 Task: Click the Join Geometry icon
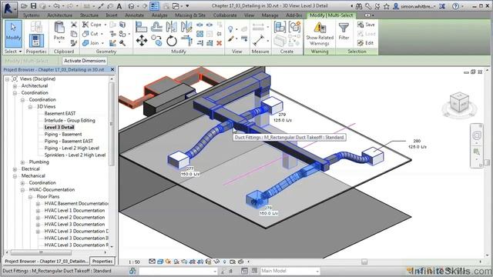[86, 43]
